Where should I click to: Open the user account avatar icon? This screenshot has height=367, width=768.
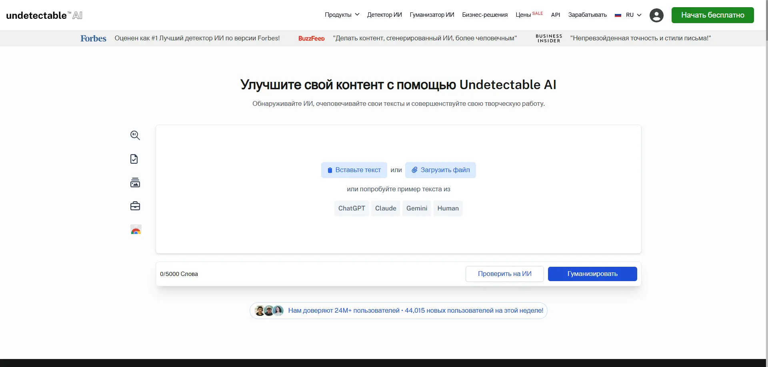coord(656,15)
